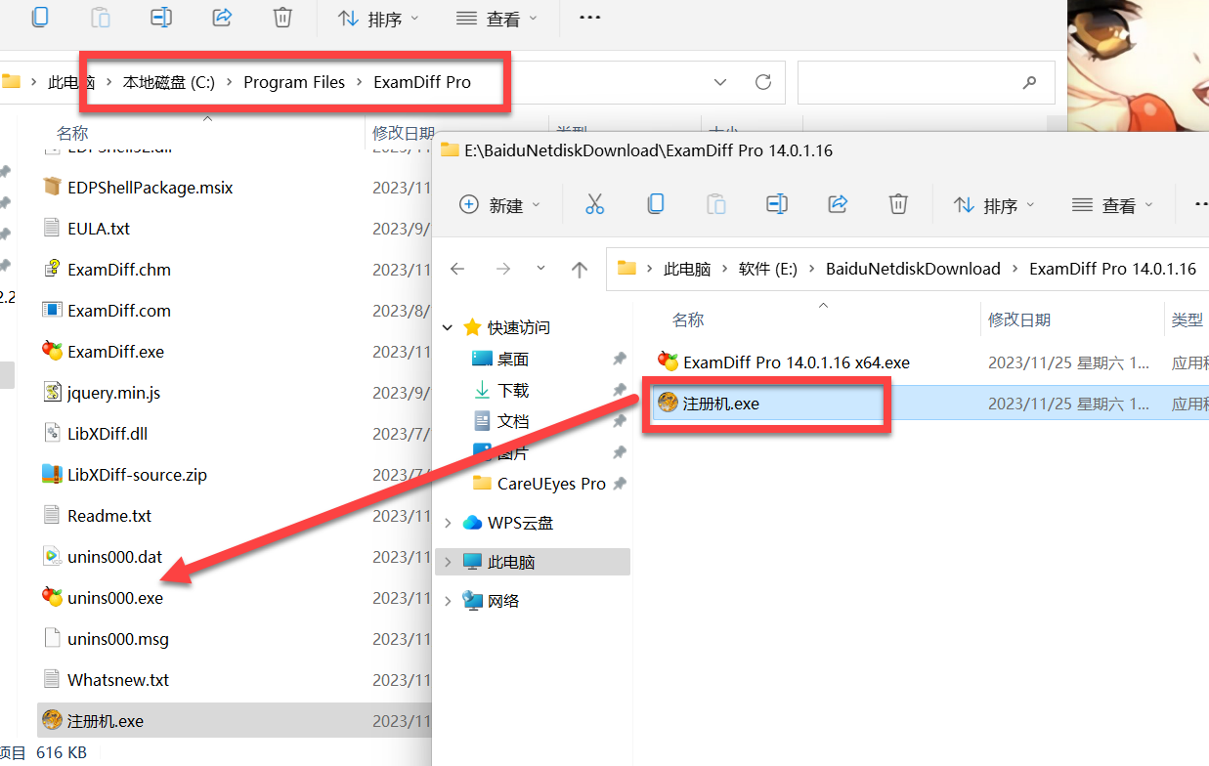Click the Cut scissors icon in front window
The width and height of the screenshot is (1209, 766).
pos(594,204)
